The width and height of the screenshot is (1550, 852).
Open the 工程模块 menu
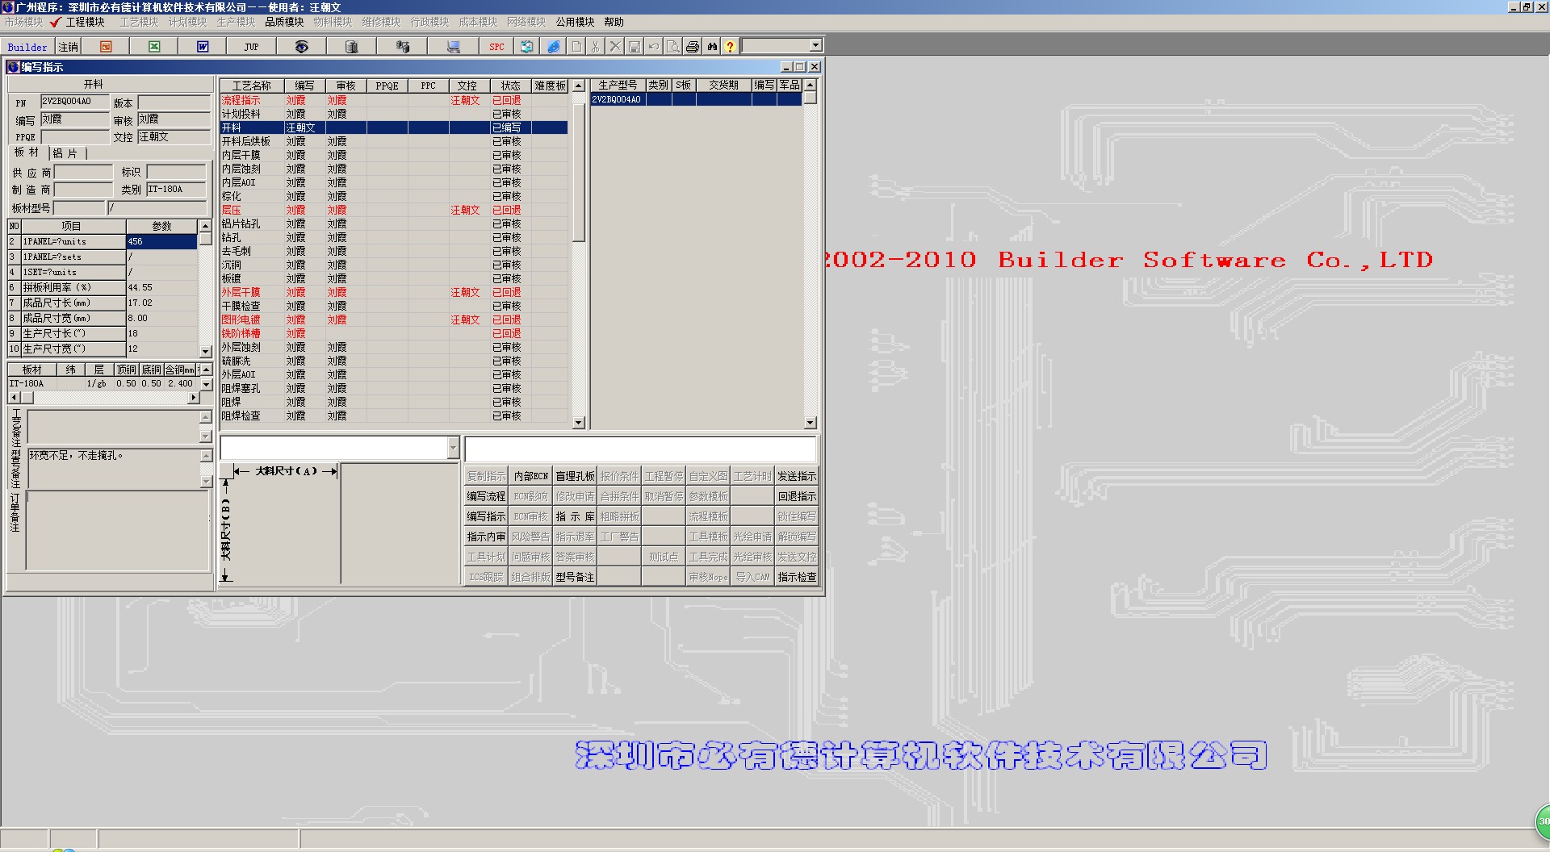tap(85, 22)
